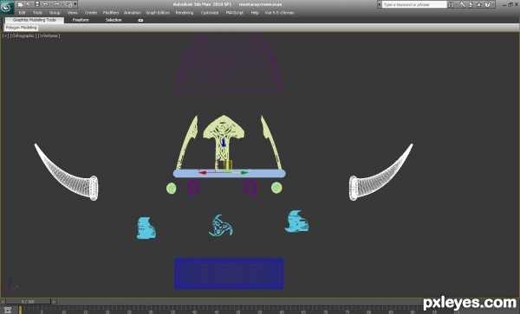Toggle the ribbon minimize button after Selection tab
The height and width of the screenshot is (314, 520).
pos(140,20)
